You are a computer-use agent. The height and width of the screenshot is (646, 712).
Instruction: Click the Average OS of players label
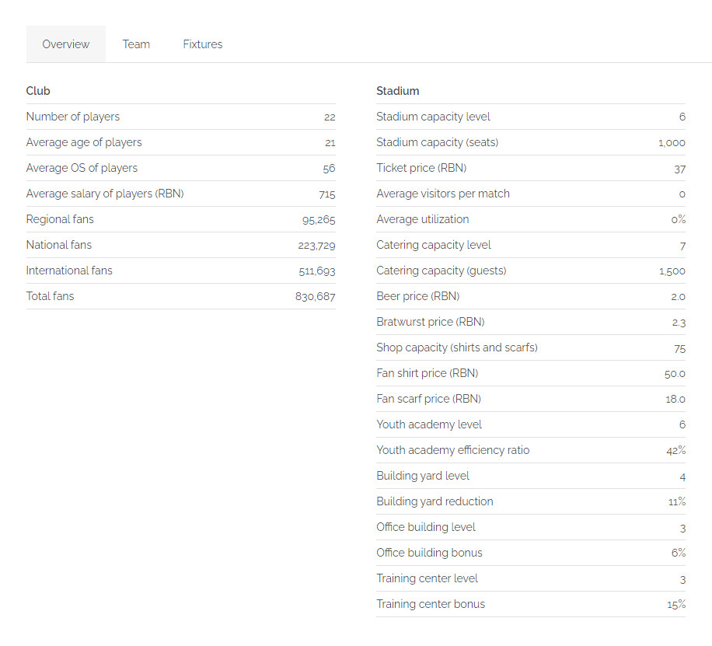click(x=82, y=168)
